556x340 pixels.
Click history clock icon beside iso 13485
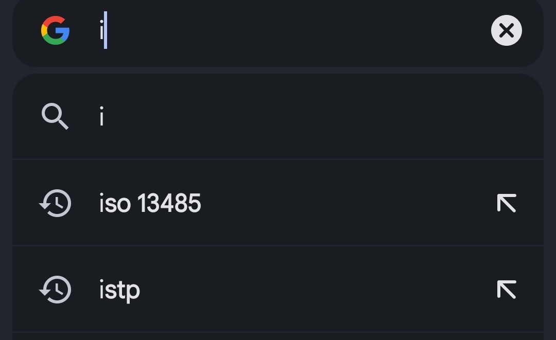[x=55, y=203]
